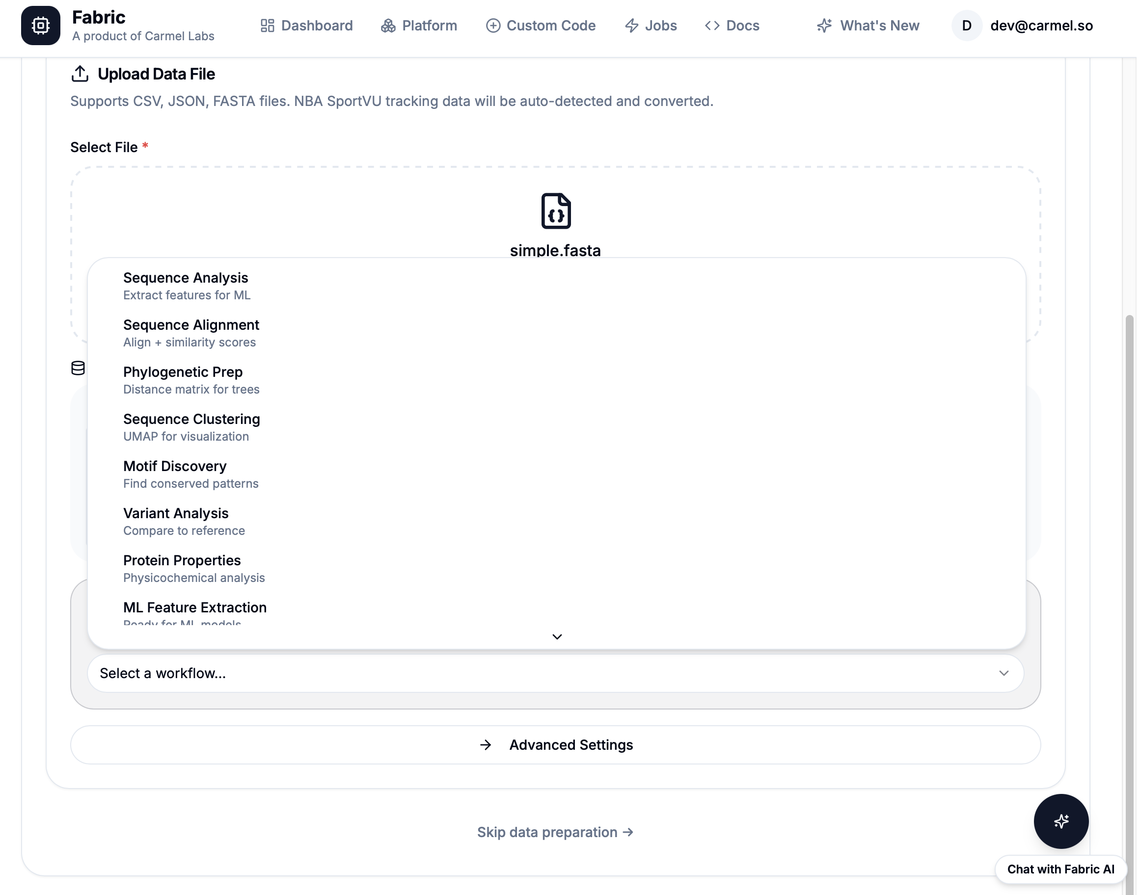
Task: Click 'Align + similarity scores' description
Action: [190, 342]
